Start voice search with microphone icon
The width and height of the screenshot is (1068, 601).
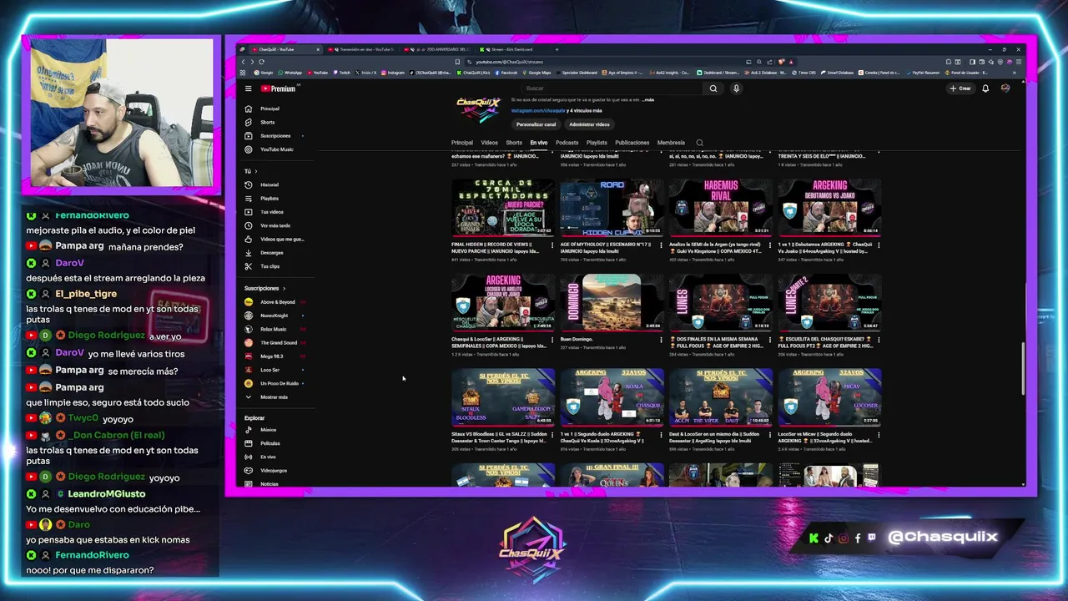736,88
